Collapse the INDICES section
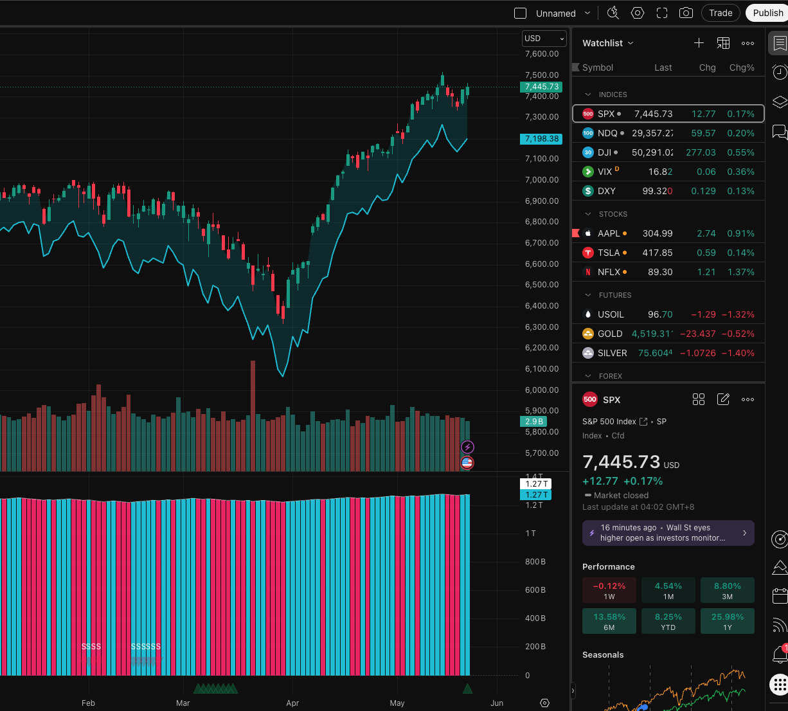The image size is (788, 711). 588,94
